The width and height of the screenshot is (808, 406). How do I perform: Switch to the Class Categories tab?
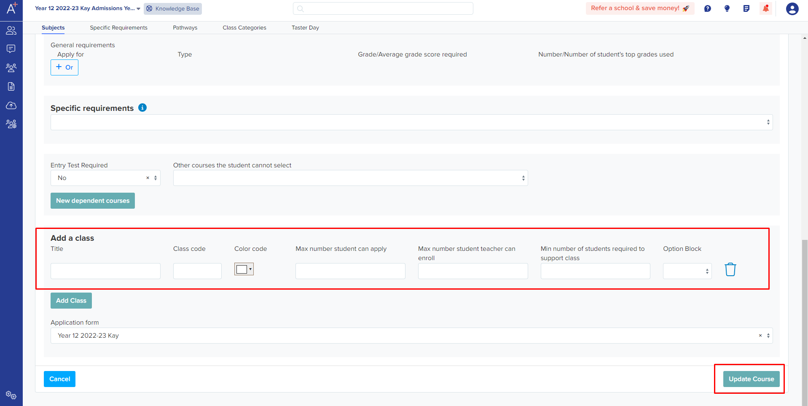point(244,28)
